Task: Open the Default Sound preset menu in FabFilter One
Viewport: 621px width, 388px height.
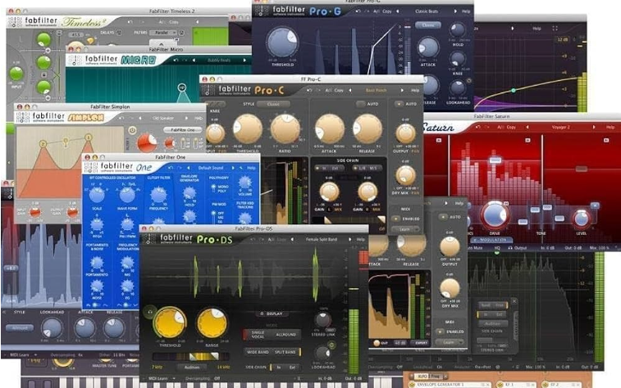Action: (x=211, y=168)
